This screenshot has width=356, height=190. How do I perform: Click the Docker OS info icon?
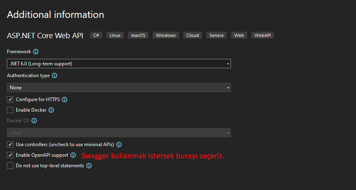(34, 121)
